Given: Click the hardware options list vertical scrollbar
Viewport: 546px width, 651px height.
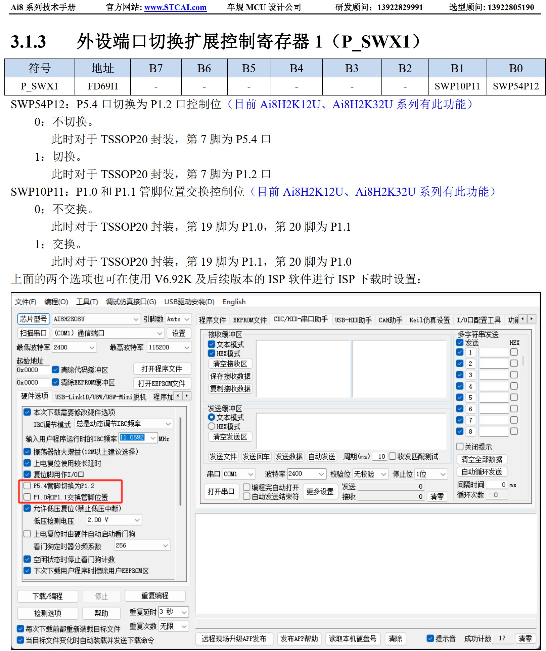Looking at the screenshot, I should point(180,461).
